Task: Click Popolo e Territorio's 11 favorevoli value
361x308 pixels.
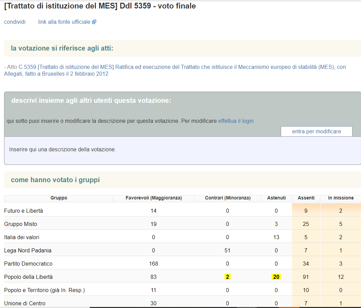Action: [153, 290]
